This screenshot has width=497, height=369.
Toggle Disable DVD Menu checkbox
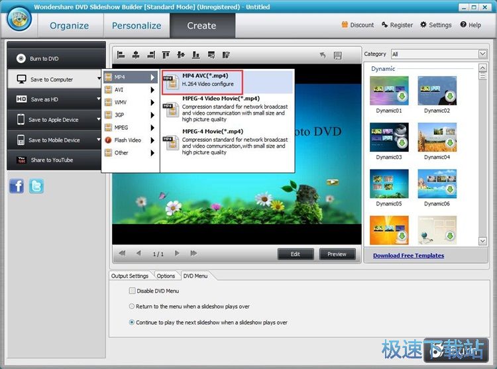tap(132, 290)
